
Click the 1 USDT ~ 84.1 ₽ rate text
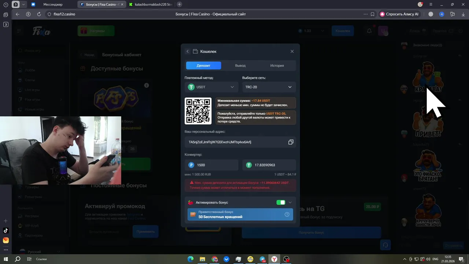coord(285,175)
